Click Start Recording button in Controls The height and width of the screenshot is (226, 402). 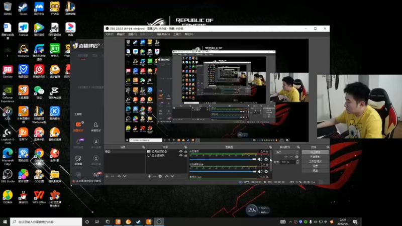[315, 157]
